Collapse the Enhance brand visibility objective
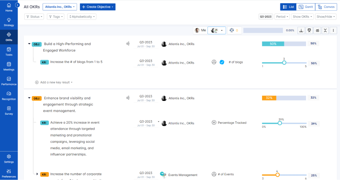The image size is (340, 180). click(x=29, y=98)
